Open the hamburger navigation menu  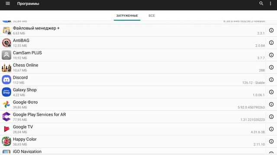click(x=8, y=3)
